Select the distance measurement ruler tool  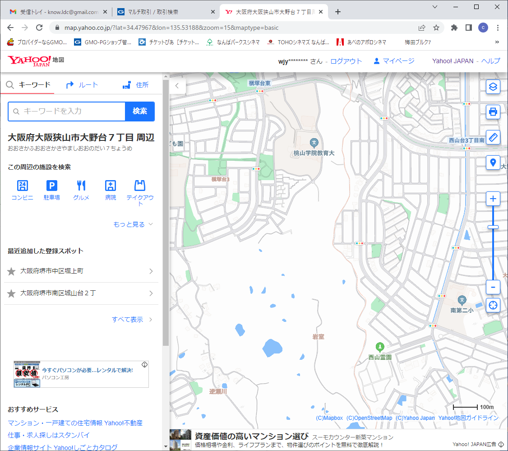point(493,137)
